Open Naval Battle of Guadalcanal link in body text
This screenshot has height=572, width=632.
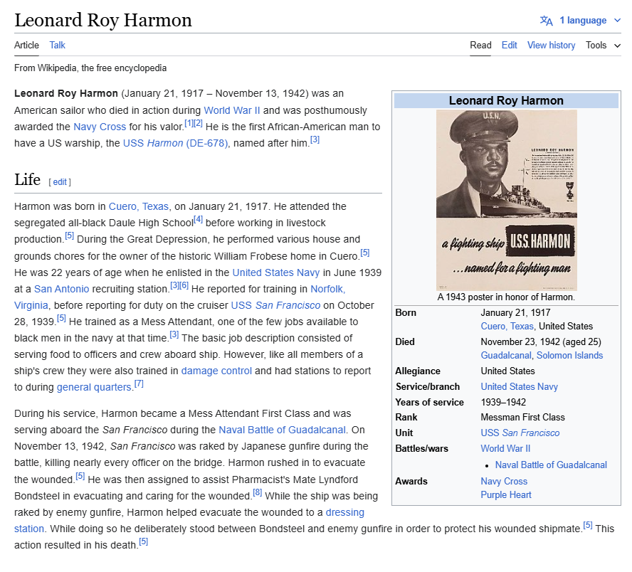tap(282, 430)
